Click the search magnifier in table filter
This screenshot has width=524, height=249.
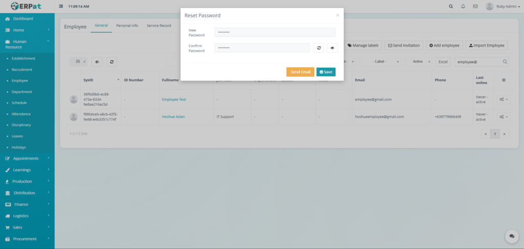pyautogui.click(x=505, y=61)
